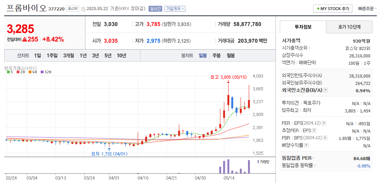Click the orange 60-day moving average swatch
Screen dimensions: 383x183
(30, 72)
